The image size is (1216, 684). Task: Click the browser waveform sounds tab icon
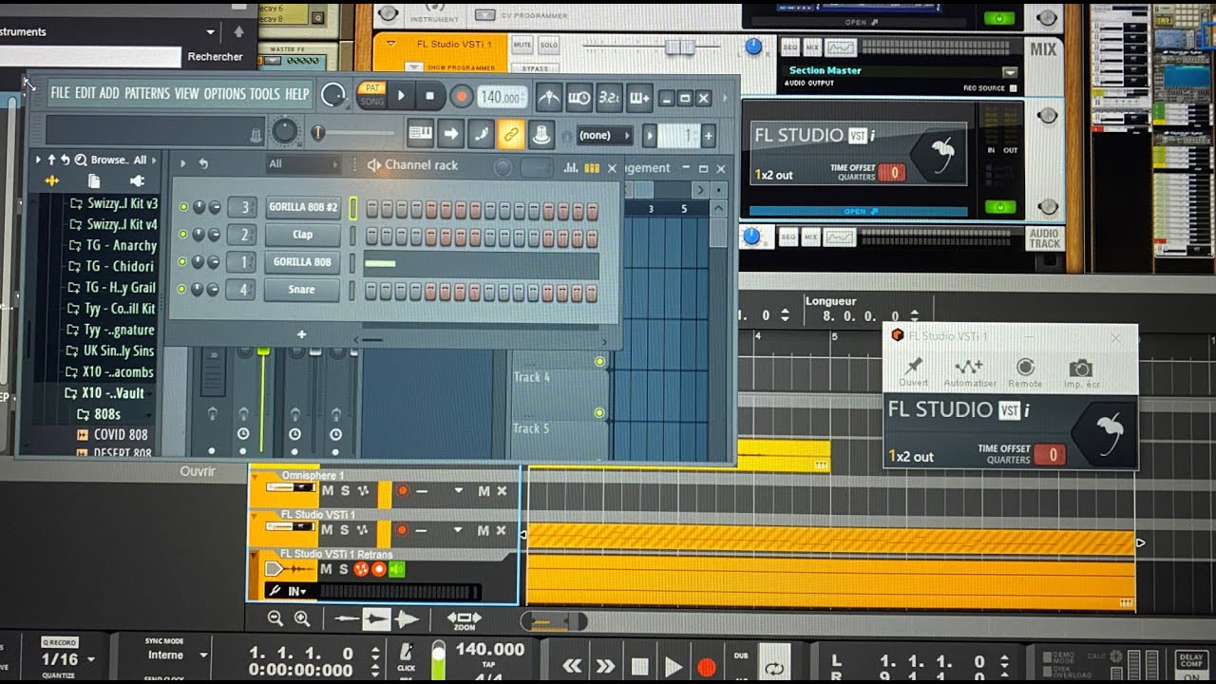(x=51, y=180)
